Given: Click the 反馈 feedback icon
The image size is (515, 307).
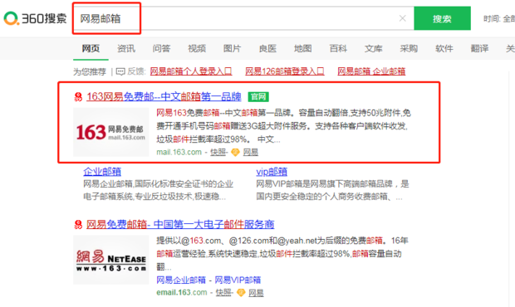Looking at the screenshot, I should [x=120, y=71].
